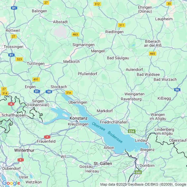Click the red 1 shield near Winterthur
187x187 pixels.
(21, 160)
